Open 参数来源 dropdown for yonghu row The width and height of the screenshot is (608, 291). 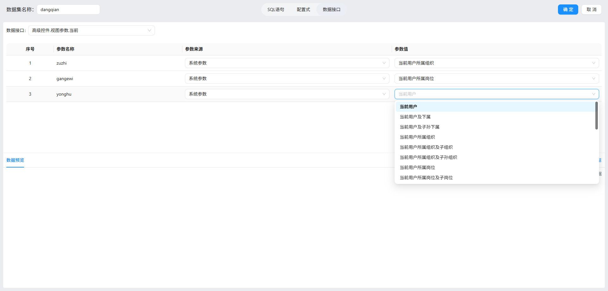(x=287, y=94)
